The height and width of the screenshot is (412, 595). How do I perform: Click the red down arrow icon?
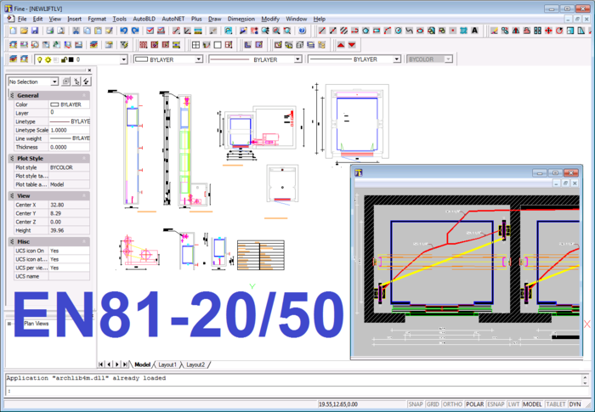[x=352, y=44]
